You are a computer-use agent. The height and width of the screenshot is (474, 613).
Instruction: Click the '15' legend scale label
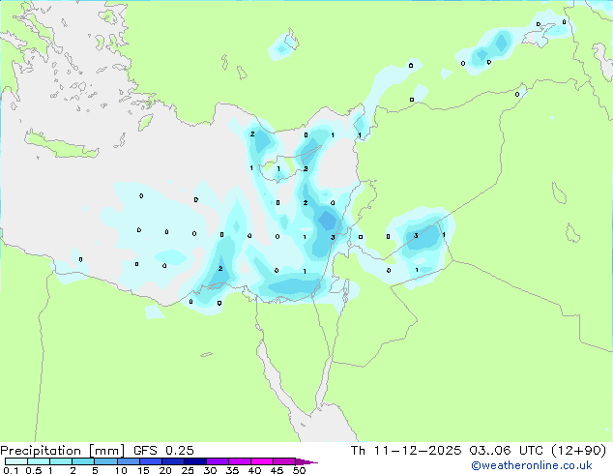pos(143,470)
